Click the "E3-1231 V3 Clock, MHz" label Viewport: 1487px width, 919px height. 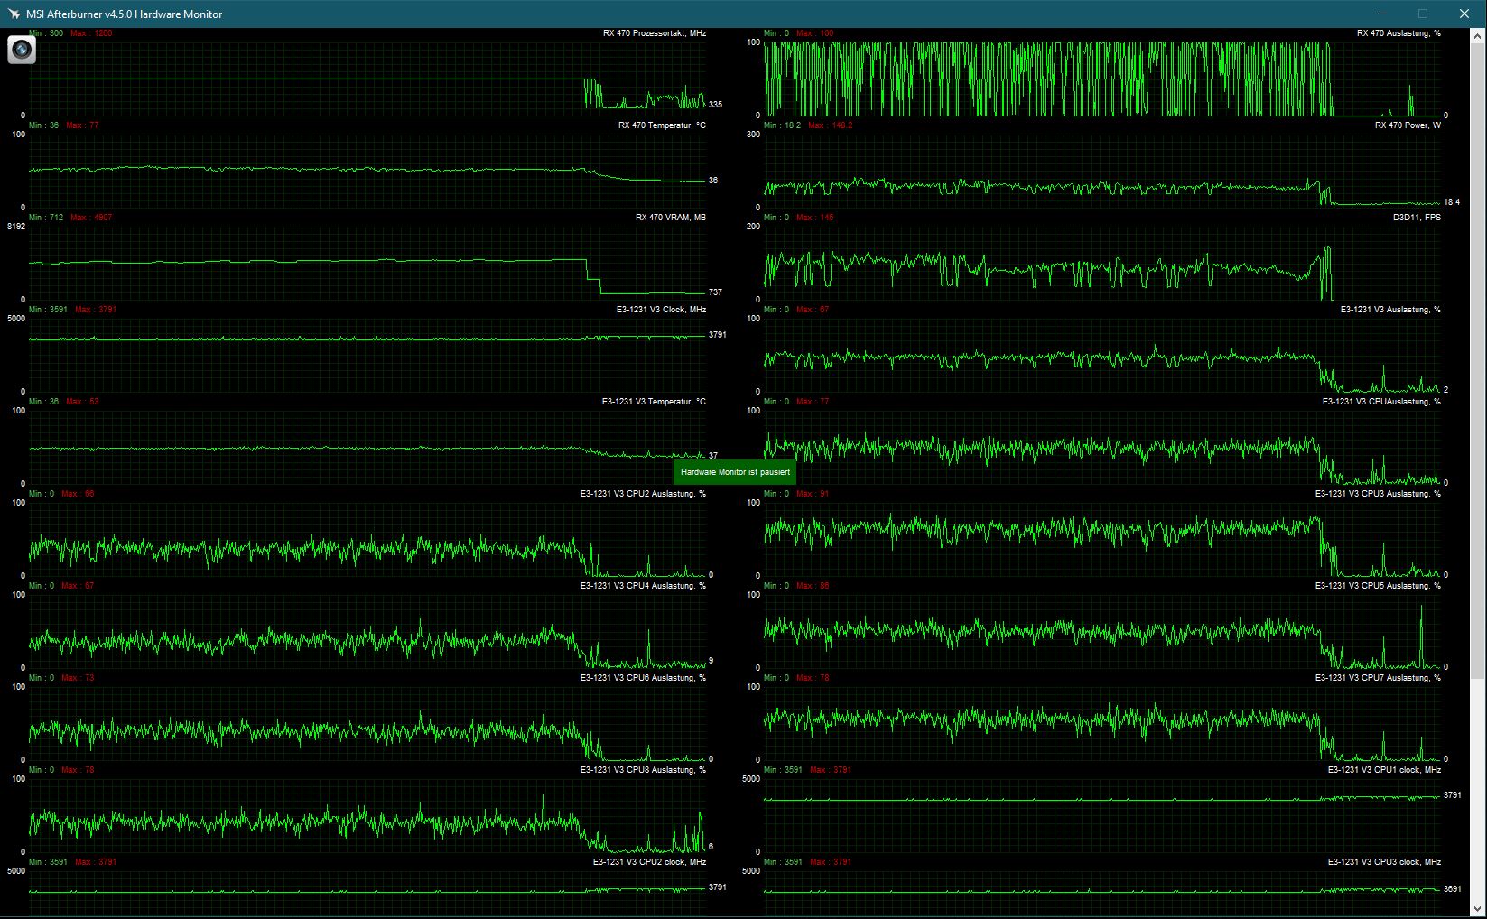click(661, 310)
